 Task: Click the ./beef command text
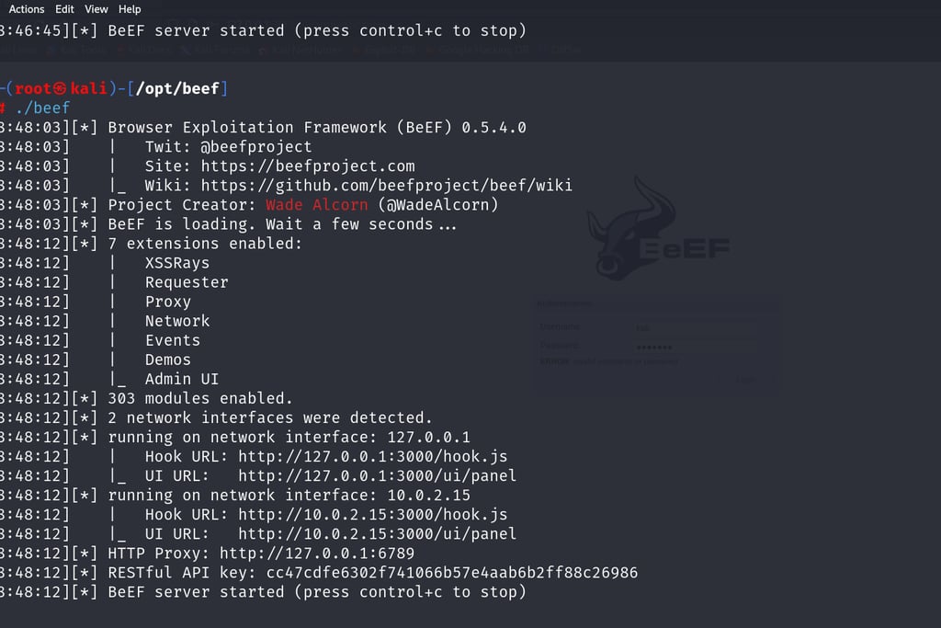coord(42,108)
